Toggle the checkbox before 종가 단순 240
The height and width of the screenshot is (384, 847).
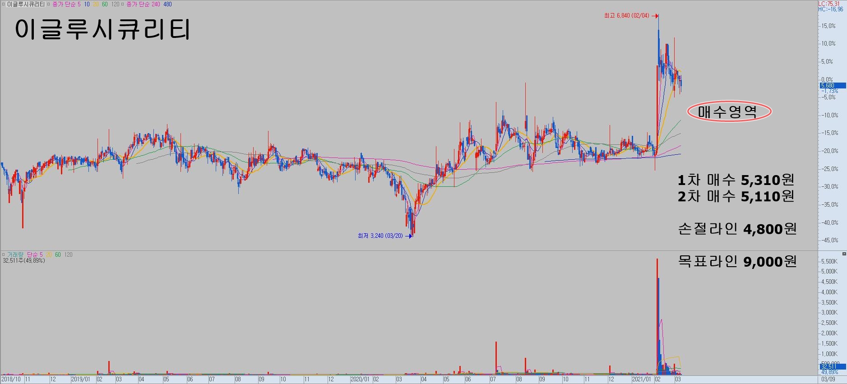(x=123, y=4)
